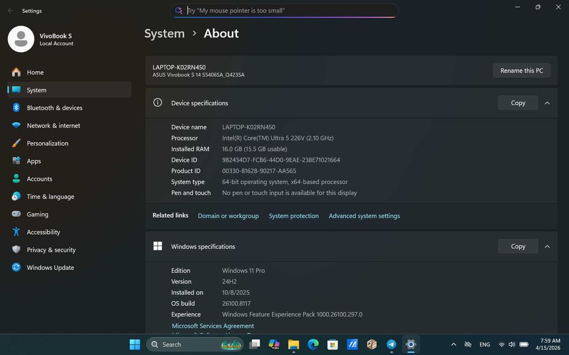Click the Device specifications info icon
Image resolution: width=569 pixels, height=355 pixels.
[158, 102]
